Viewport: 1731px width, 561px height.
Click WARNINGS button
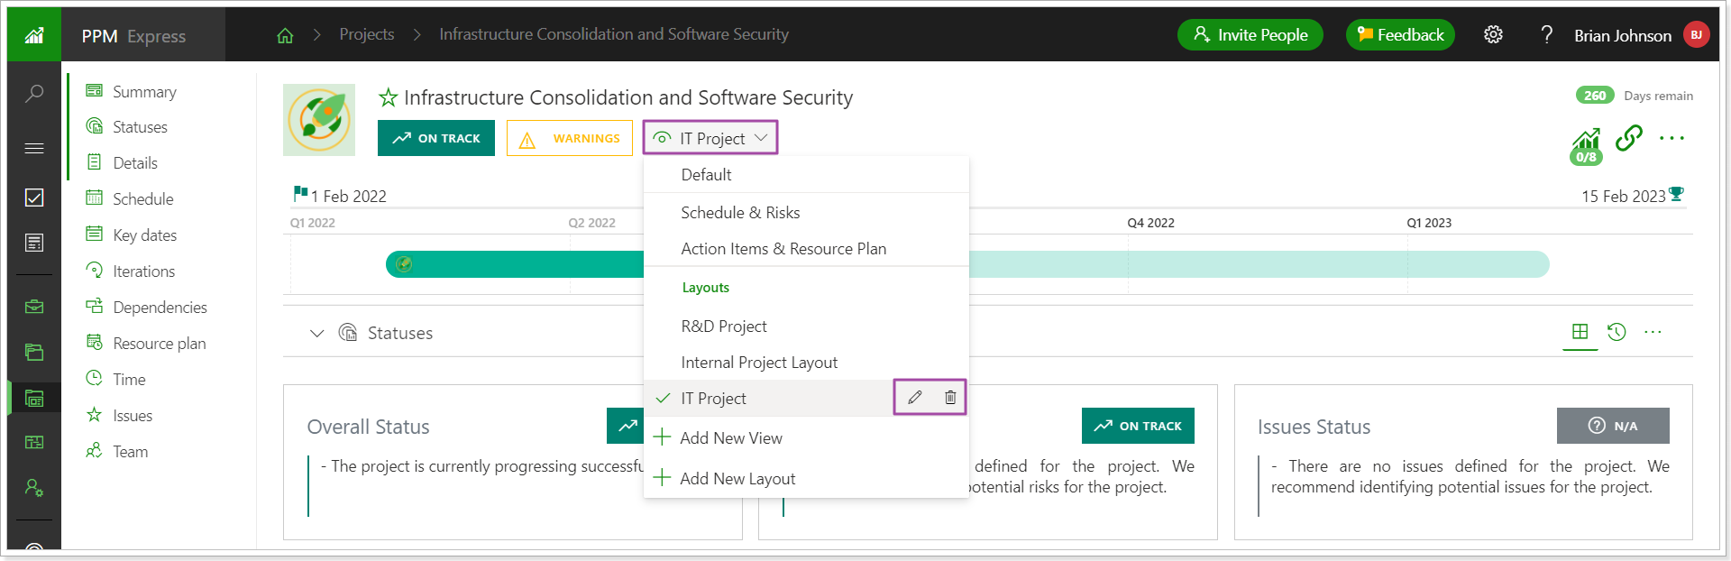coord(570,138)
